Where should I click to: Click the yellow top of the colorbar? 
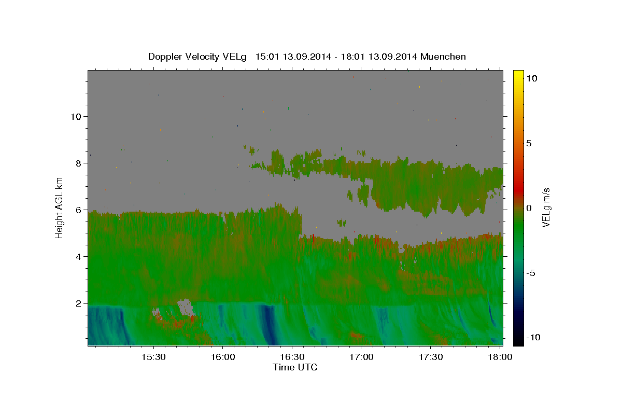pos(518,75)
